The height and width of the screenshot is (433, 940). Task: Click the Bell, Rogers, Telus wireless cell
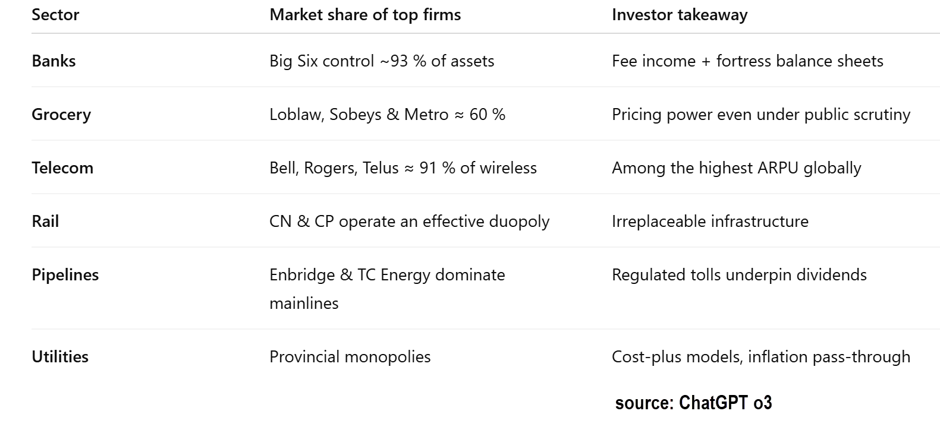403,168
